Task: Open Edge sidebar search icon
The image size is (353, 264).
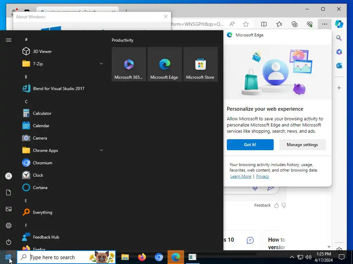Action: 339,38
